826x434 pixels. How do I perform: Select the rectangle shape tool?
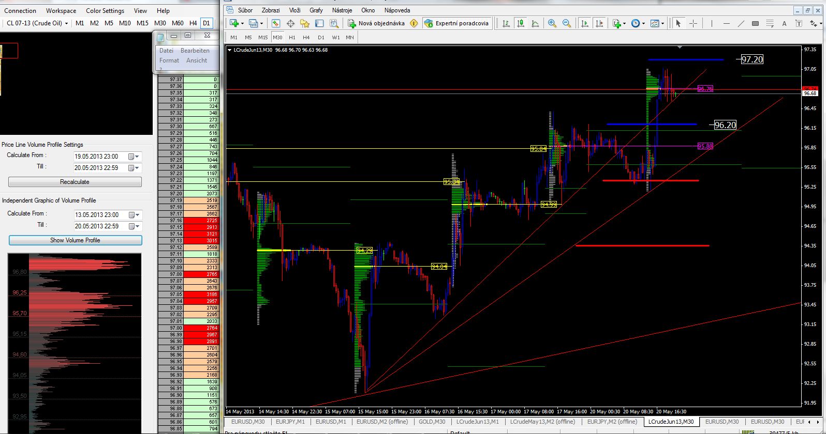click(755, 23)
